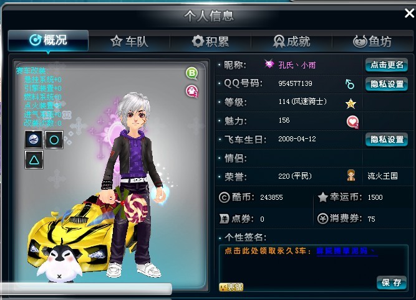Select the earth globe item slot
Viewport: 416px width, 300px height.
click(x=34, y=139)
